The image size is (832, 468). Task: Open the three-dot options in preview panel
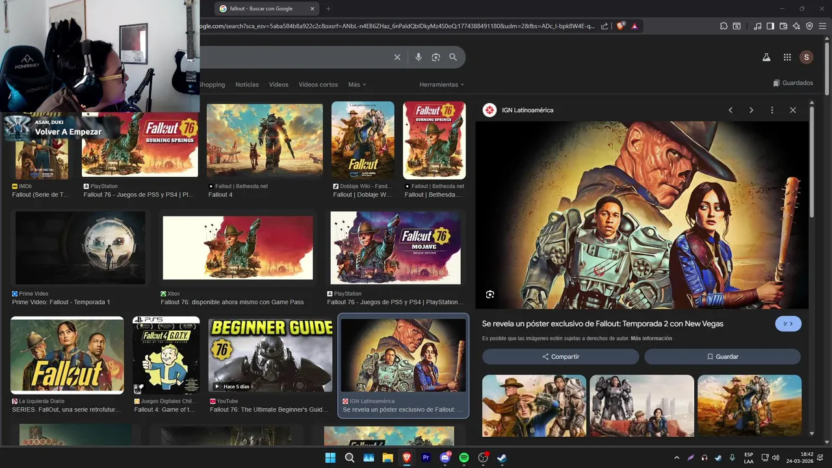pos(772,110)
